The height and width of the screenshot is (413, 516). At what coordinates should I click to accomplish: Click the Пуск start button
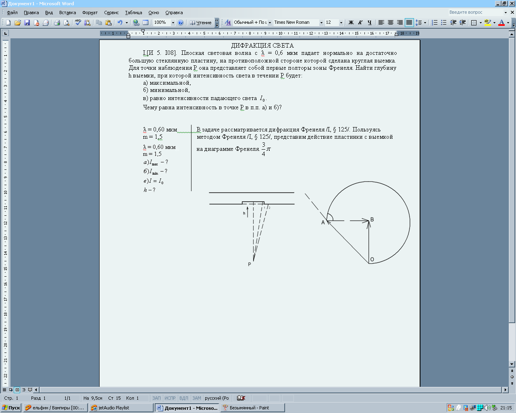pos(11,408)
